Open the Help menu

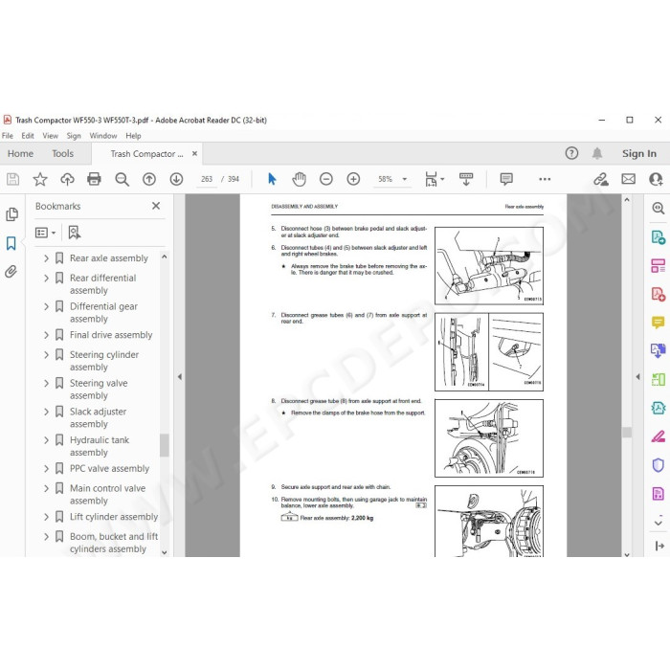(133, 136)
